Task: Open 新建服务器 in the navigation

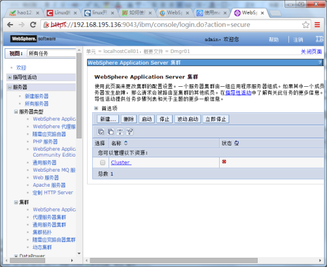Action: coord(37,96)
